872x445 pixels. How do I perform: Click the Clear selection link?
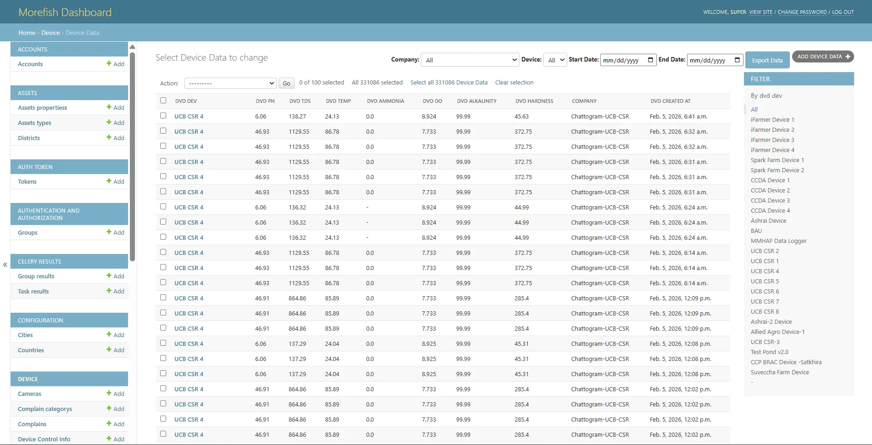pyautogui.click(x=514, y=83)
